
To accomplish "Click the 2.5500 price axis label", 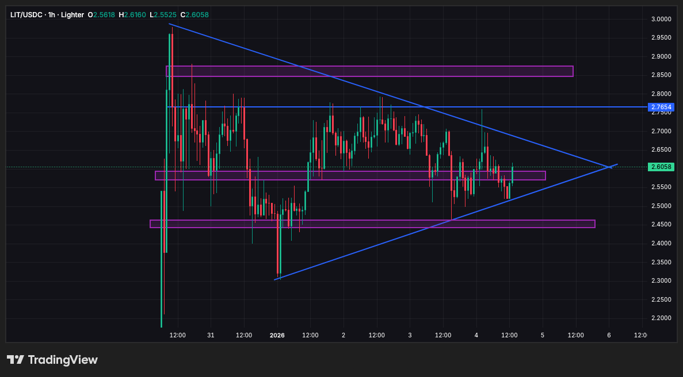I will point(661,187).
